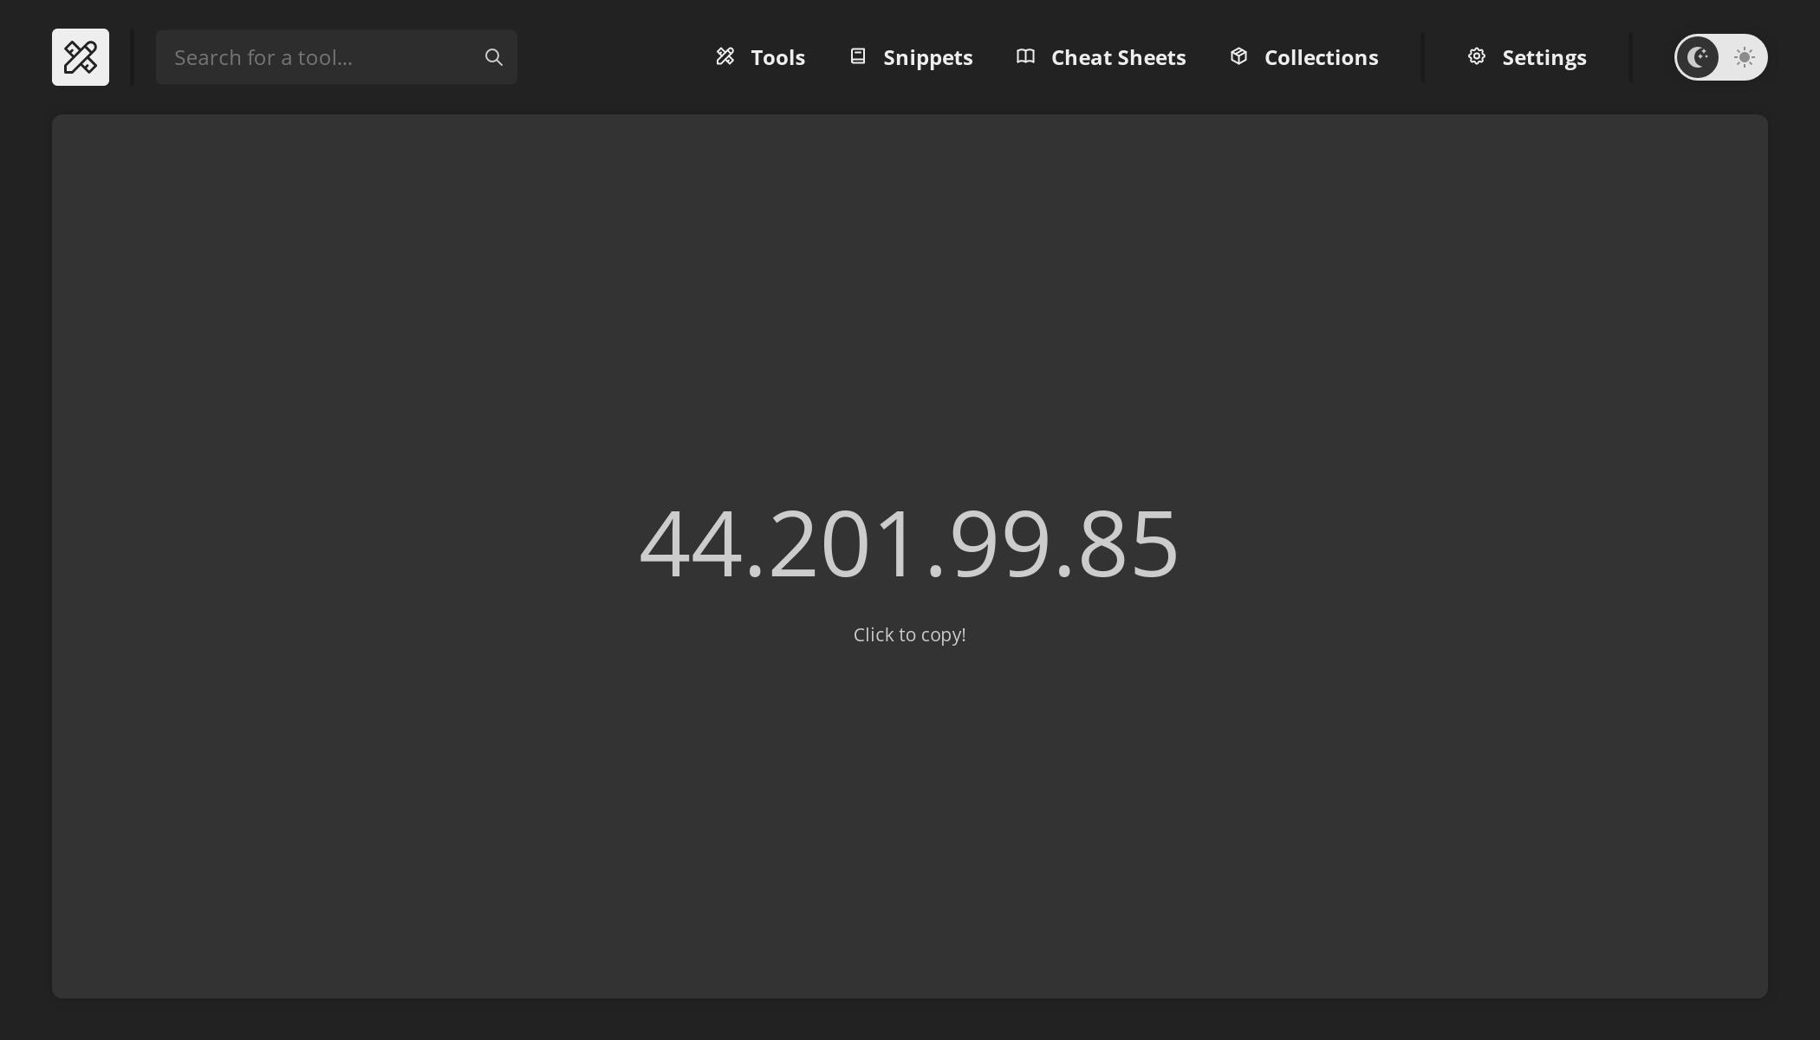Open the Tools navigation menu
Viewport: 1820px width, 1040px height.
(x=777, y=56)
